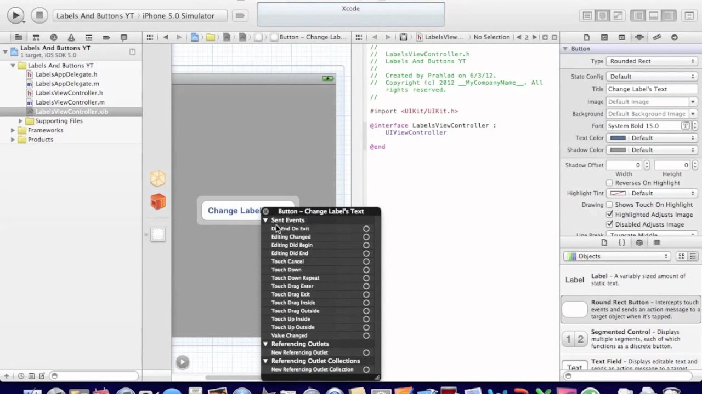The height and width of the screenshot is (394, 702).
Task: Open the Code Snippet library
Action: click(x=622, y=242)
